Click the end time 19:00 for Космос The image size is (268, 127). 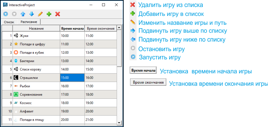tap(100, 103)
